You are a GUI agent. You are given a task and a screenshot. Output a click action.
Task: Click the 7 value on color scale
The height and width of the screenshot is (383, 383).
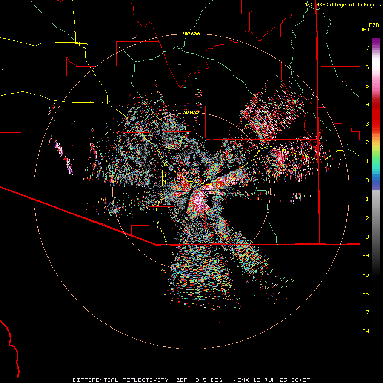point(367,48)
